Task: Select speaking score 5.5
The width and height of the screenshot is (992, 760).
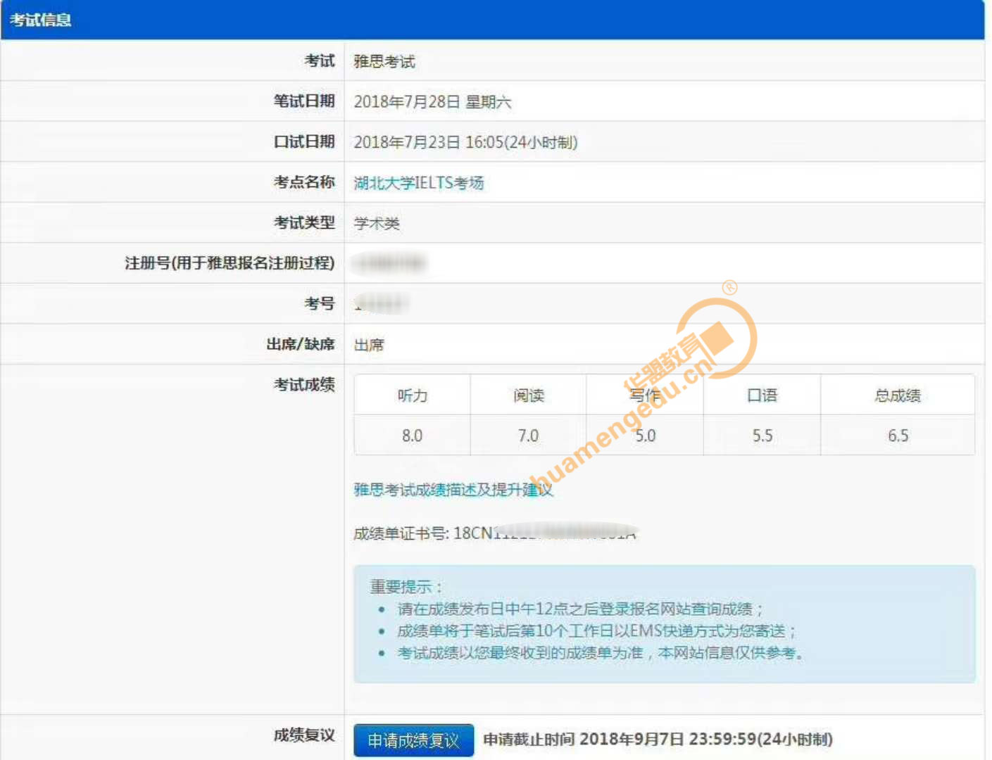Action: [x=762, y=436]
